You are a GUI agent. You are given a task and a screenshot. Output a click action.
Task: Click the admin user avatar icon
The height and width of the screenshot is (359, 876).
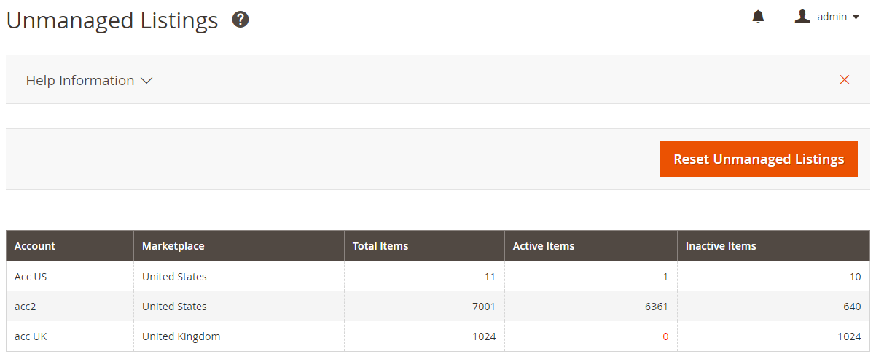802,17
